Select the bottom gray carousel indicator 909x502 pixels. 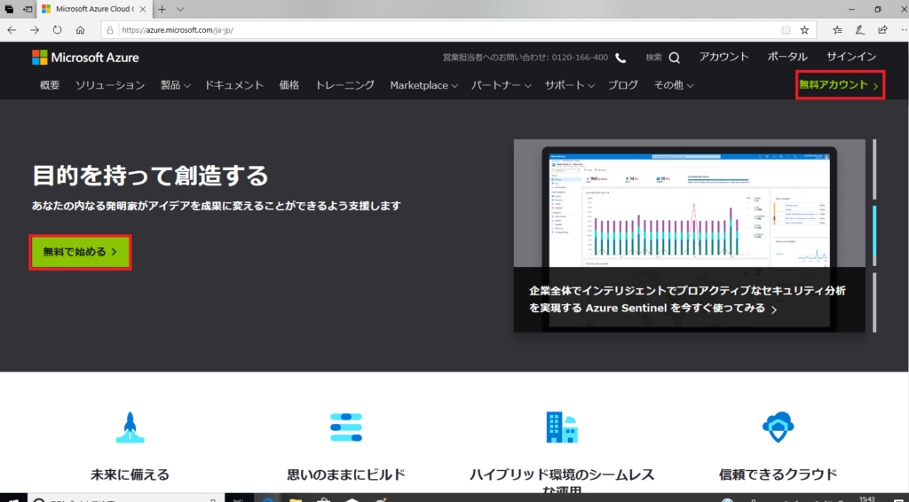(x=874, y=302)
